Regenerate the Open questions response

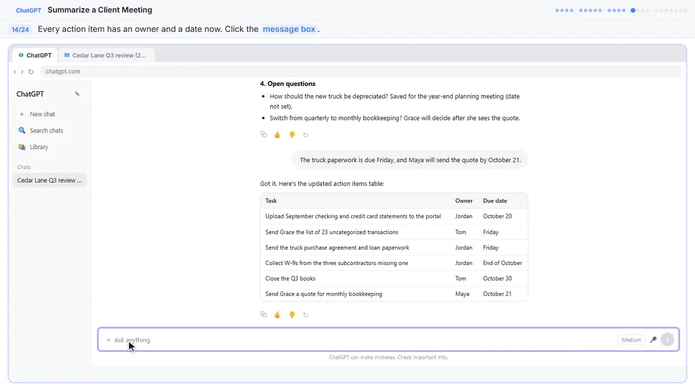[x=306, y=135]
